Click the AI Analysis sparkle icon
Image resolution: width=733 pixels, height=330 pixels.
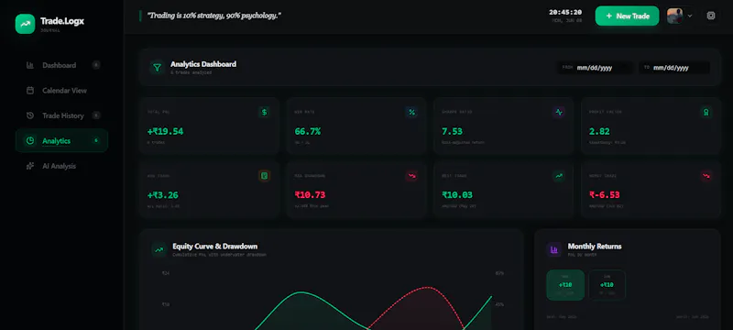click(x=30, y=166)
